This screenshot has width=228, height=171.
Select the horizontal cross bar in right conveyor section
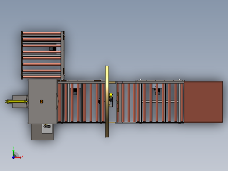[160, 101]
